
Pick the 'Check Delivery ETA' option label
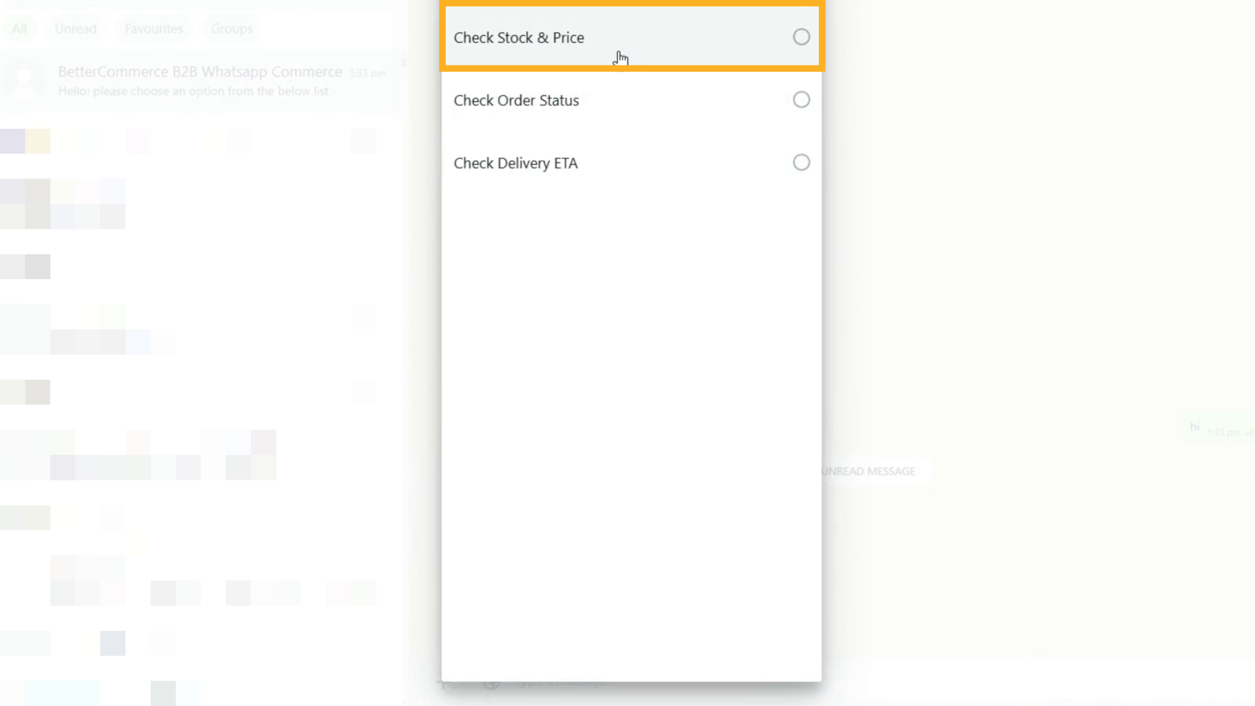pyautogui.click(x=515, y=163)
